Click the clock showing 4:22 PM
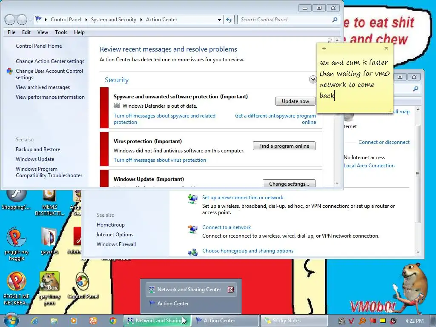436x327 pixels. coord(415,321)
